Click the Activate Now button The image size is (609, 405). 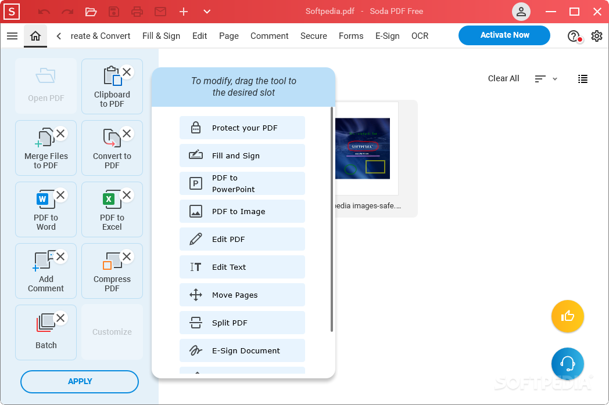click(504, 35)
